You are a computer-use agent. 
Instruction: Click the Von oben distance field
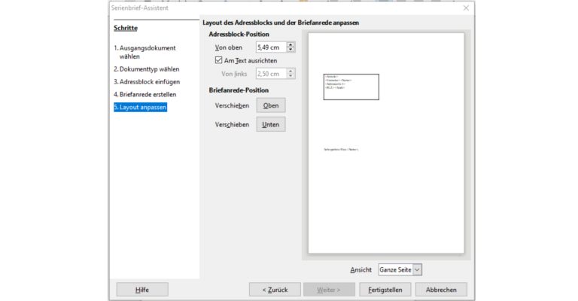coord(270,47)
